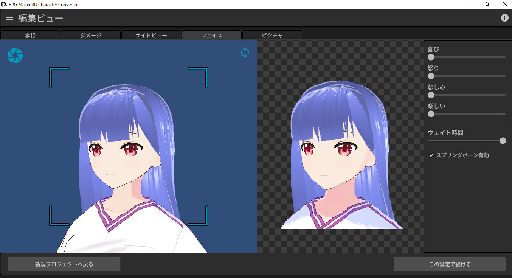
Task: Click the 新規プロジェクトへ戻る button
Action: click(x=64, y=264)
